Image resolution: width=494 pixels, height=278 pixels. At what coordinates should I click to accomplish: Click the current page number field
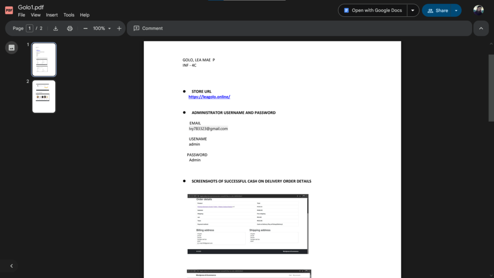coord(29,28)
